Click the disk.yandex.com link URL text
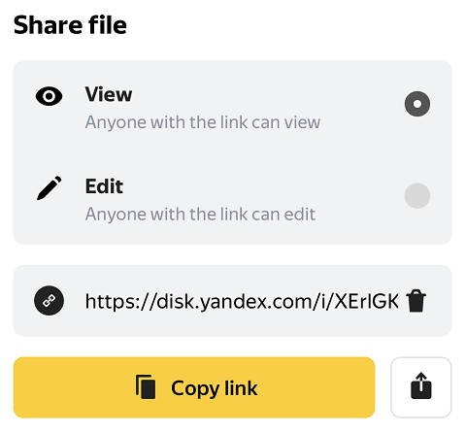466x433 pixels. pos(242,302)
